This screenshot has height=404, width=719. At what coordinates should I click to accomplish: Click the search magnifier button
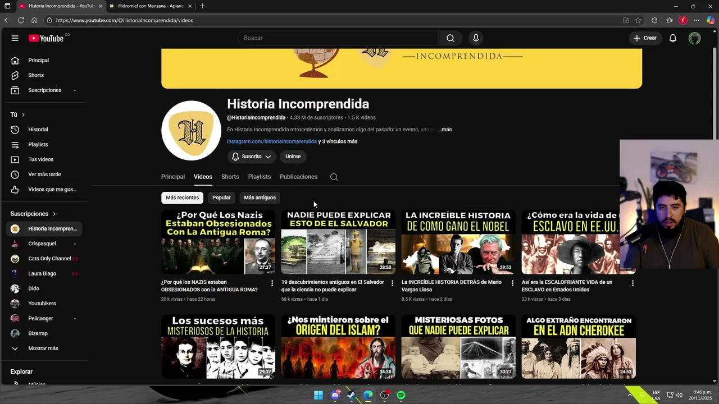tap(450, 38)
